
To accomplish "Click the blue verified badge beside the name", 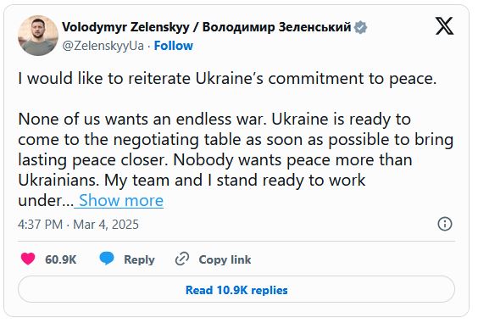I will (360, 27).
